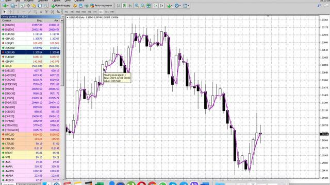Toggle chart shift

coord(161,6)
